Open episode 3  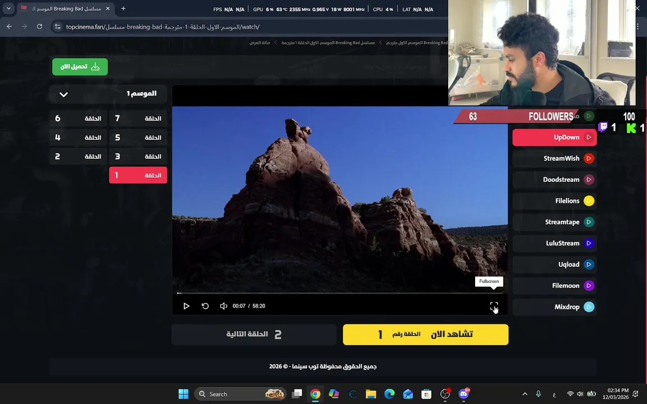click(138, 156)
